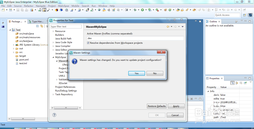Screen dimensions: 254x129
Task: Click the Active Maven Profiles field
Action: tap(135, 38)
